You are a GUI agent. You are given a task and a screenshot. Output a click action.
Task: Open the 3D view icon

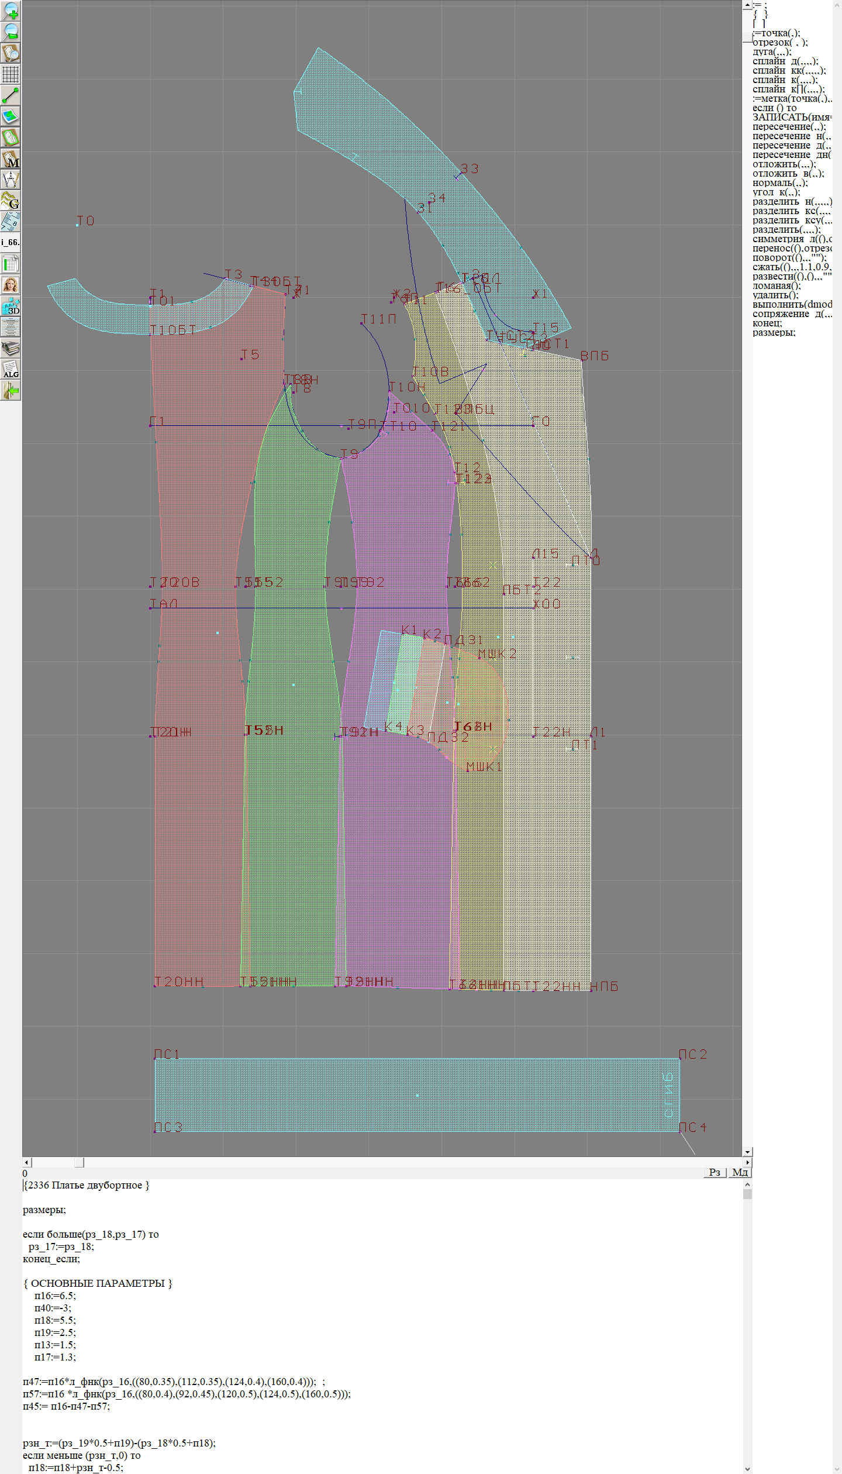(11, 306)
